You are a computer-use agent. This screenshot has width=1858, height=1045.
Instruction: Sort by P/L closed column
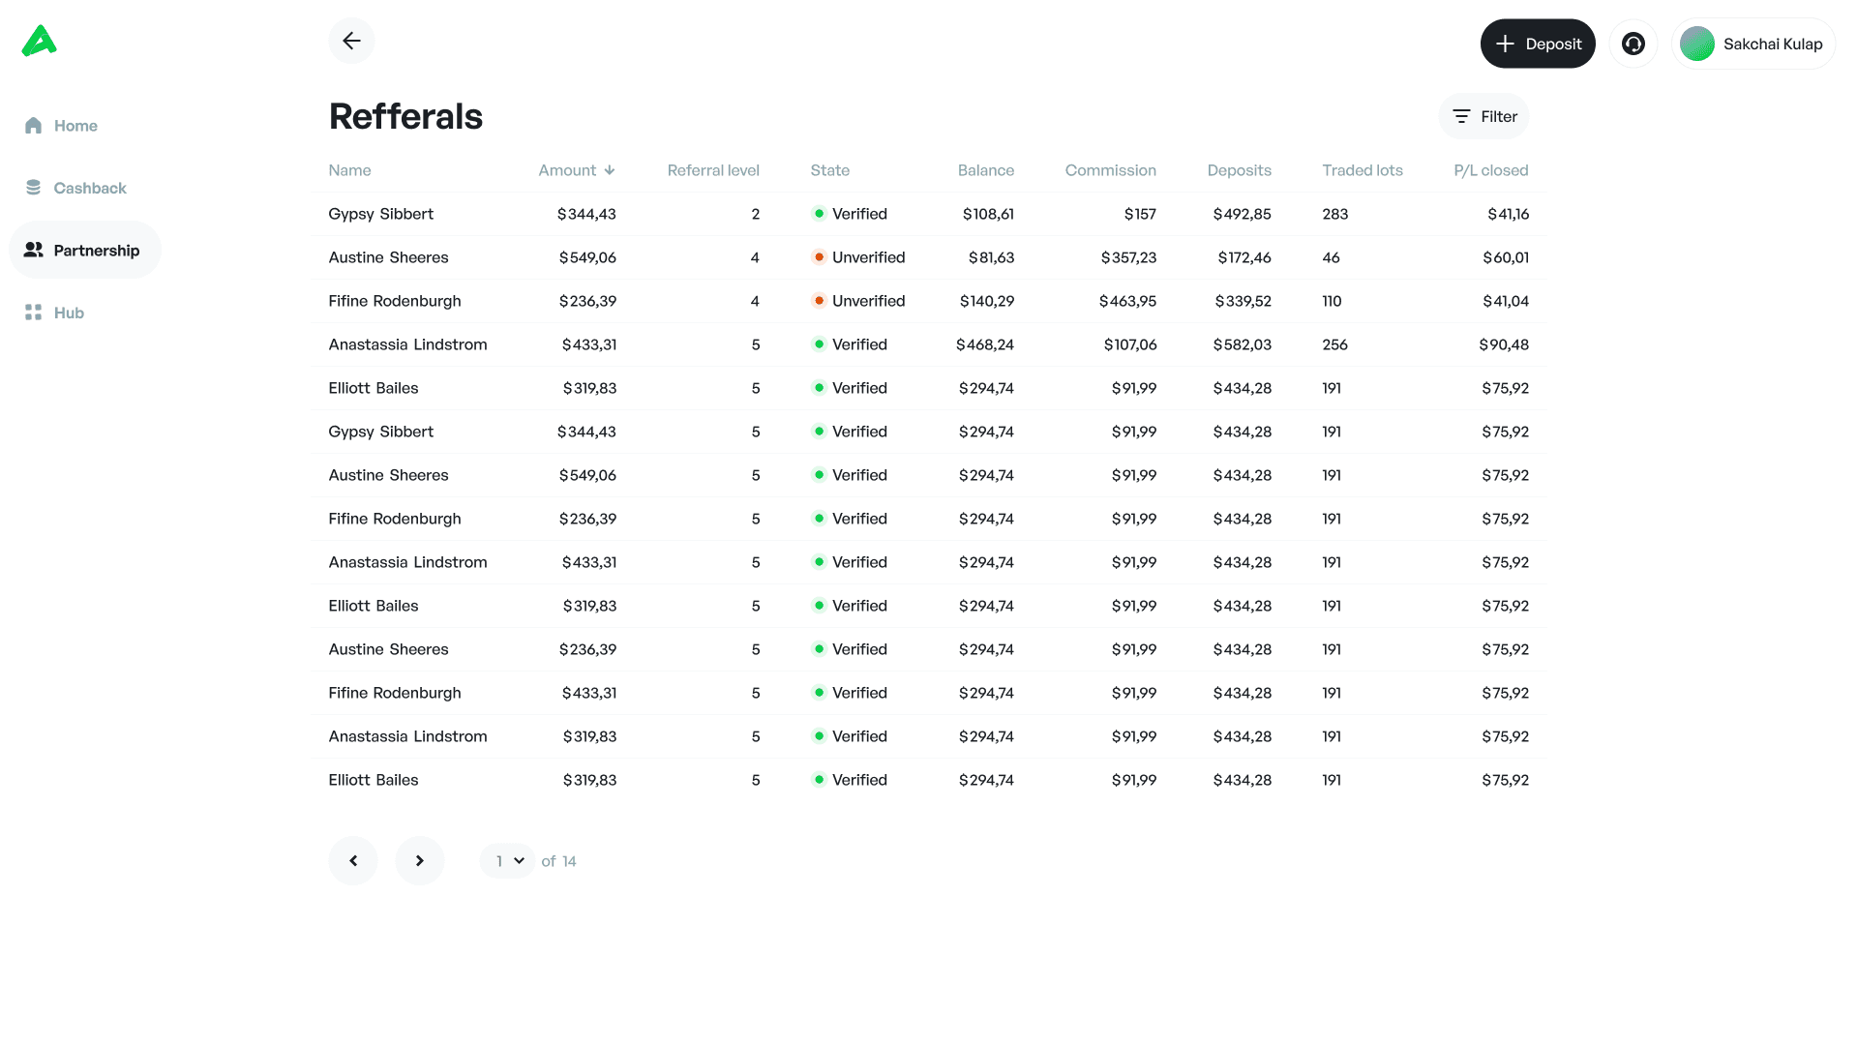tap(1490, 170)
